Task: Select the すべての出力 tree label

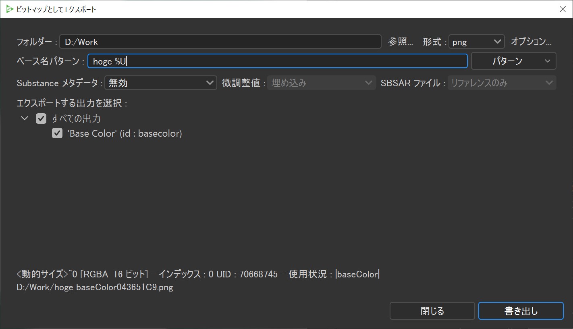Action: tap(76, 119)
